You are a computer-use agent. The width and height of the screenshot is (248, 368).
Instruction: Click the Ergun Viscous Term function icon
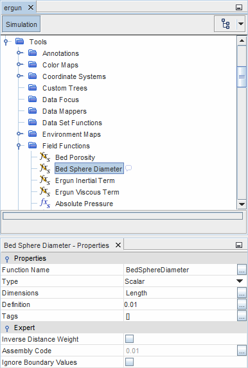click(x=44, y=192)
